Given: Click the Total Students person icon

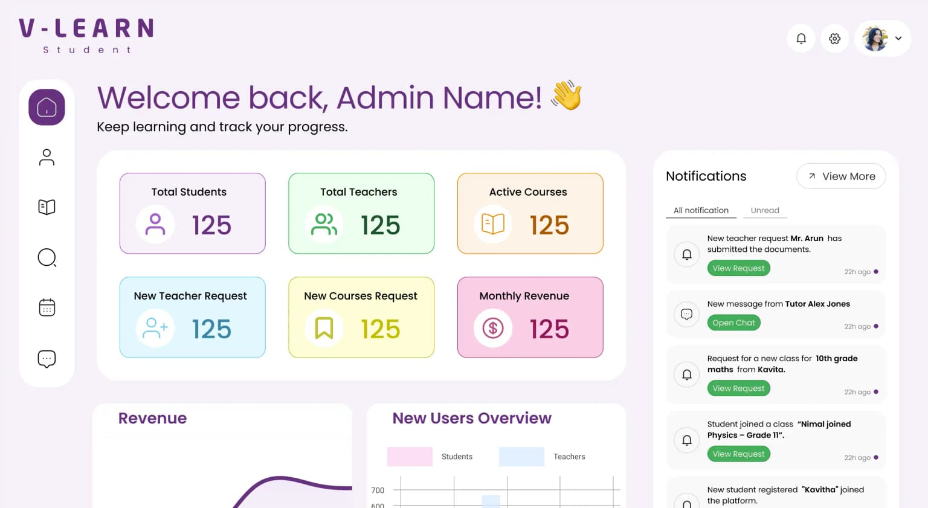Looking at the screenshot, I should point(155,225).
